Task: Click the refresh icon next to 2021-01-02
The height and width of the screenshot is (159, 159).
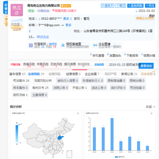Action: click(x=136, y=11)
